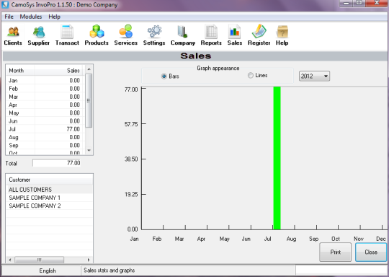Viewport: 389px width, 277px height.
Task: Click the Dec label on graph axis
Action: click(x=381, y=239)
